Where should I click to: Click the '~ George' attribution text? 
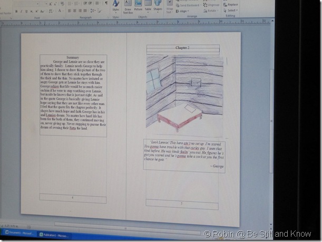(x=217, y=166)
